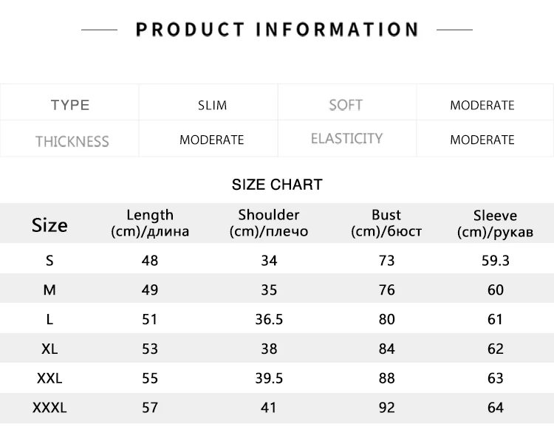
Task: Select the Shoulder (cm) column header
Action: [x=269, y=223]
